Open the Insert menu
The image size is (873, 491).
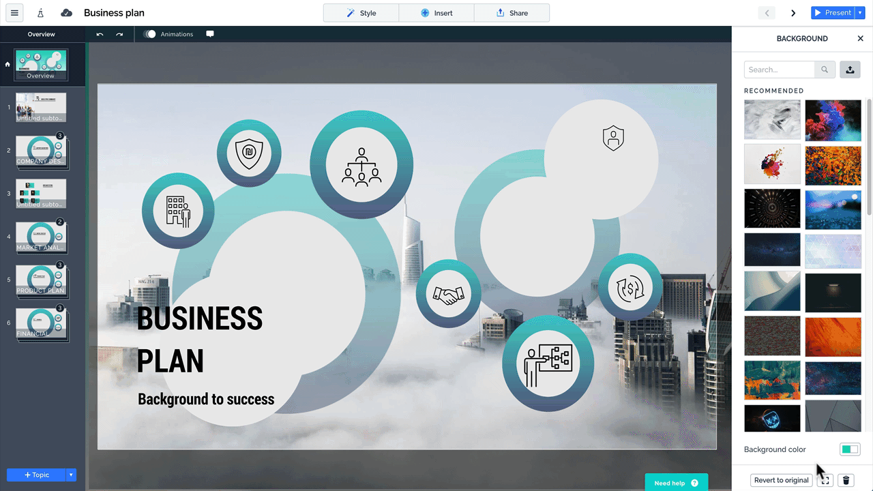(436, 13)
